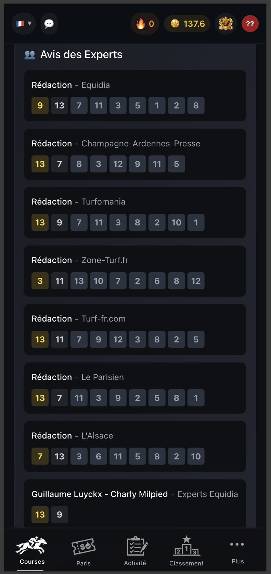Tap the flame streak counter
This screenshot has height=574, width=271.
(x=145, y=24)
